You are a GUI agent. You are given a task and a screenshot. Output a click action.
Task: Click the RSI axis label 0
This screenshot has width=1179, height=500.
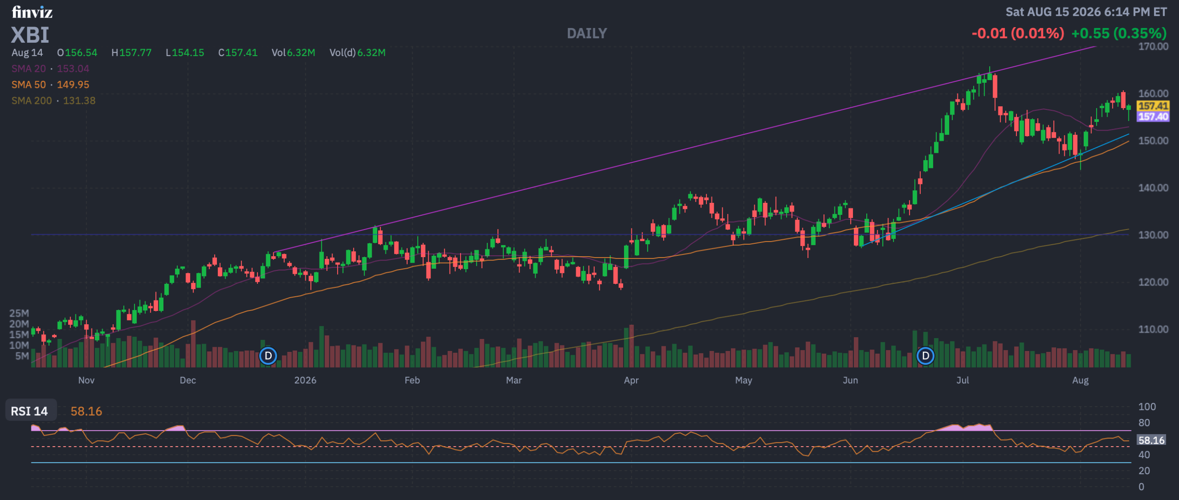pos(1141,487)
